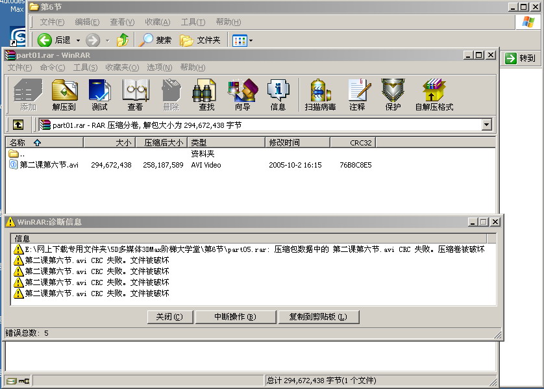The height and width of the screenshot is (389, 544).
Task: Click the packed size value 258,187,589
Action: click(x=163, y=165)
